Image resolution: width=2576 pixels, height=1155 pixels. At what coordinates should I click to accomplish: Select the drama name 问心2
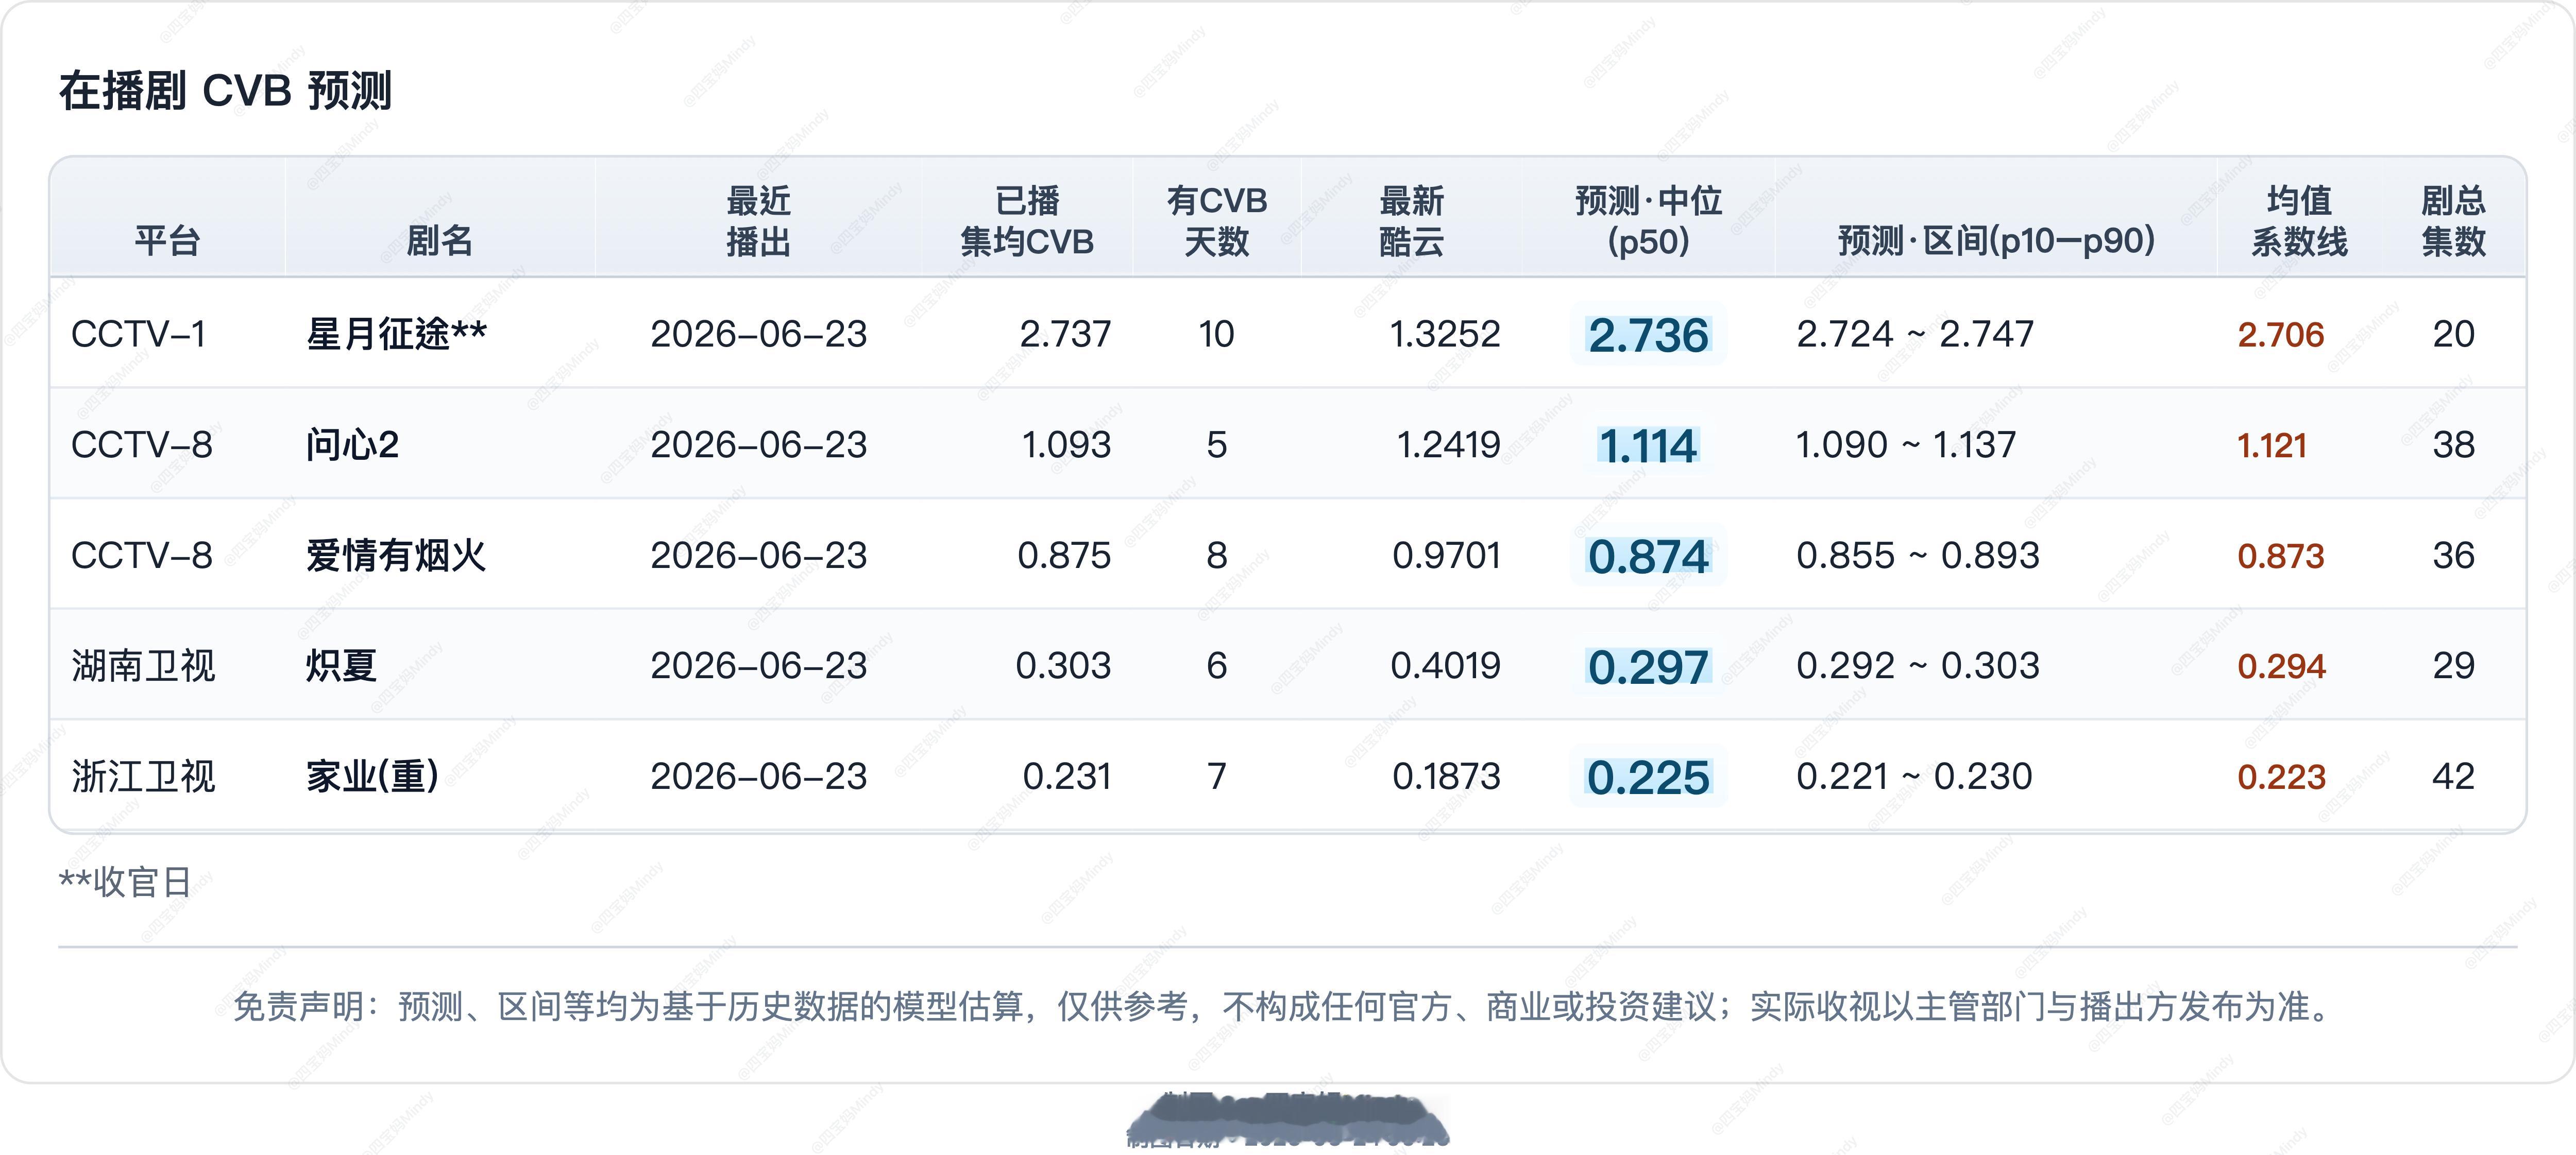point(352,444)
